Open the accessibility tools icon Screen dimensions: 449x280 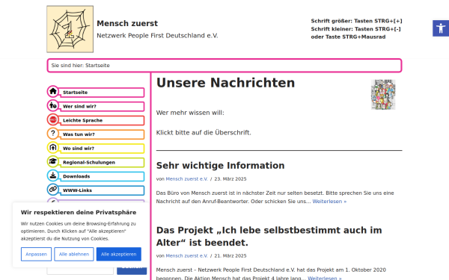click(x=441, y=28)
